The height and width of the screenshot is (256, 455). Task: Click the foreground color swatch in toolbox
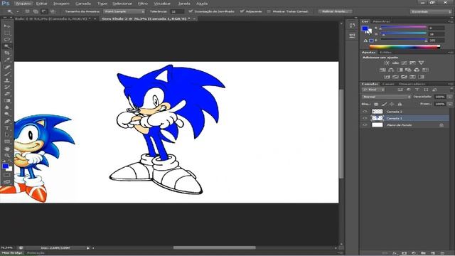5,166
